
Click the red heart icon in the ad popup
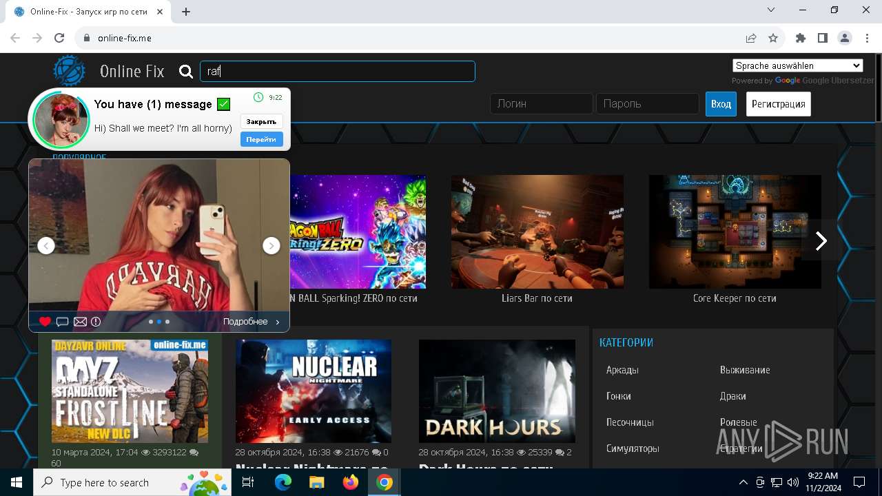(45, 322)
